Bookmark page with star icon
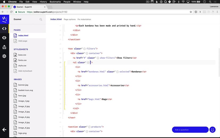The height and width of the screenshot is (138, 220). 191,12
